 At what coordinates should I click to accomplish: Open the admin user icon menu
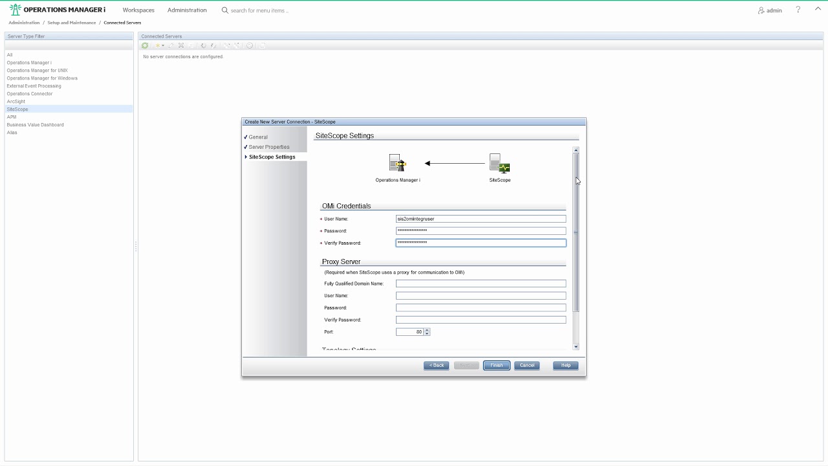pyautogui.click(x=761, y=10)
